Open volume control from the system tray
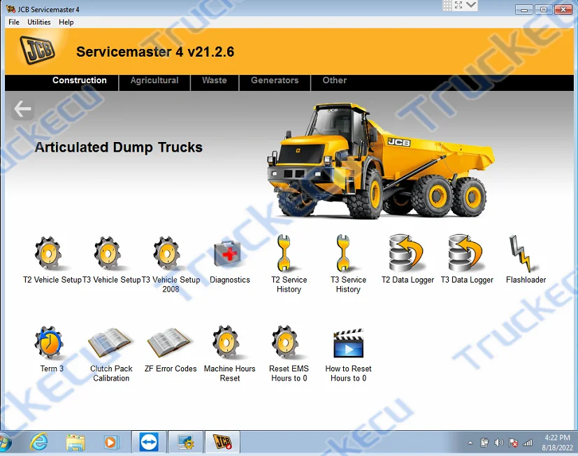The width and height of the screenshot is (578, 456). (x=498, y=443)
